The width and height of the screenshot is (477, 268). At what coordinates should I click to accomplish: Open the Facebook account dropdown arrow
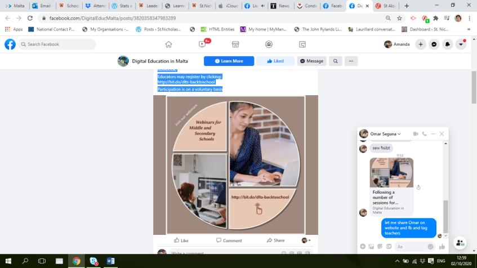[x=461, y=44]
